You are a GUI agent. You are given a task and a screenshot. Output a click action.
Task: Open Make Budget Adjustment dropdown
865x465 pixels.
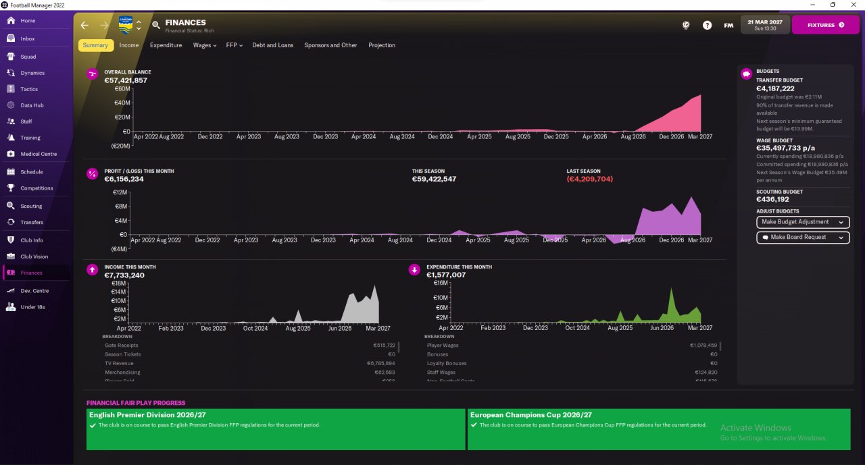pyautogui.click(x=803, y=222)
